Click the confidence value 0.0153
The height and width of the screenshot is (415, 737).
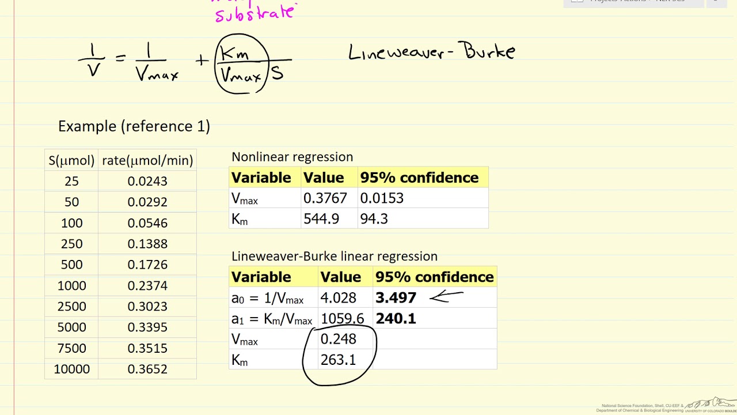[x=382, y=198]
